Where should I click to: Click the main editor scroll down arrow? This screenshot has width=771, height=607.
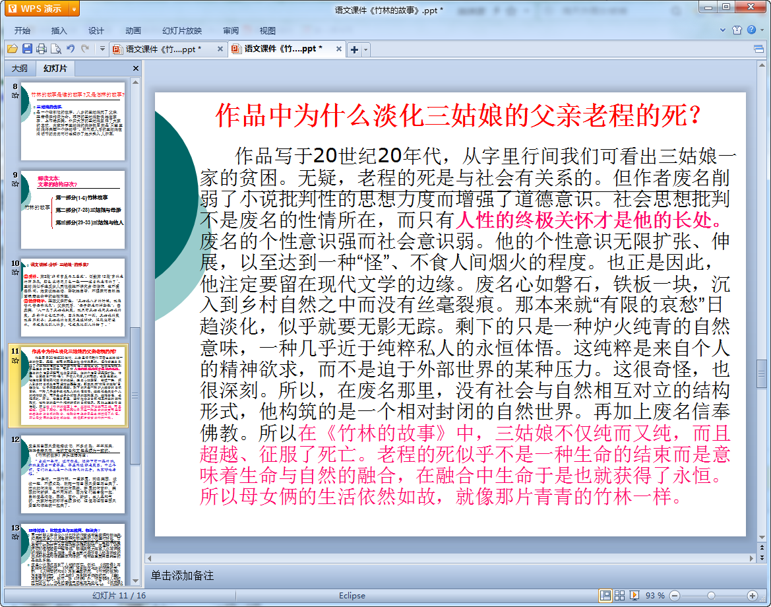click(x=762, y=538)
